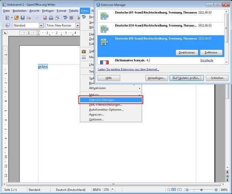Click the Single page view layout icon

(x=168, y=190)
